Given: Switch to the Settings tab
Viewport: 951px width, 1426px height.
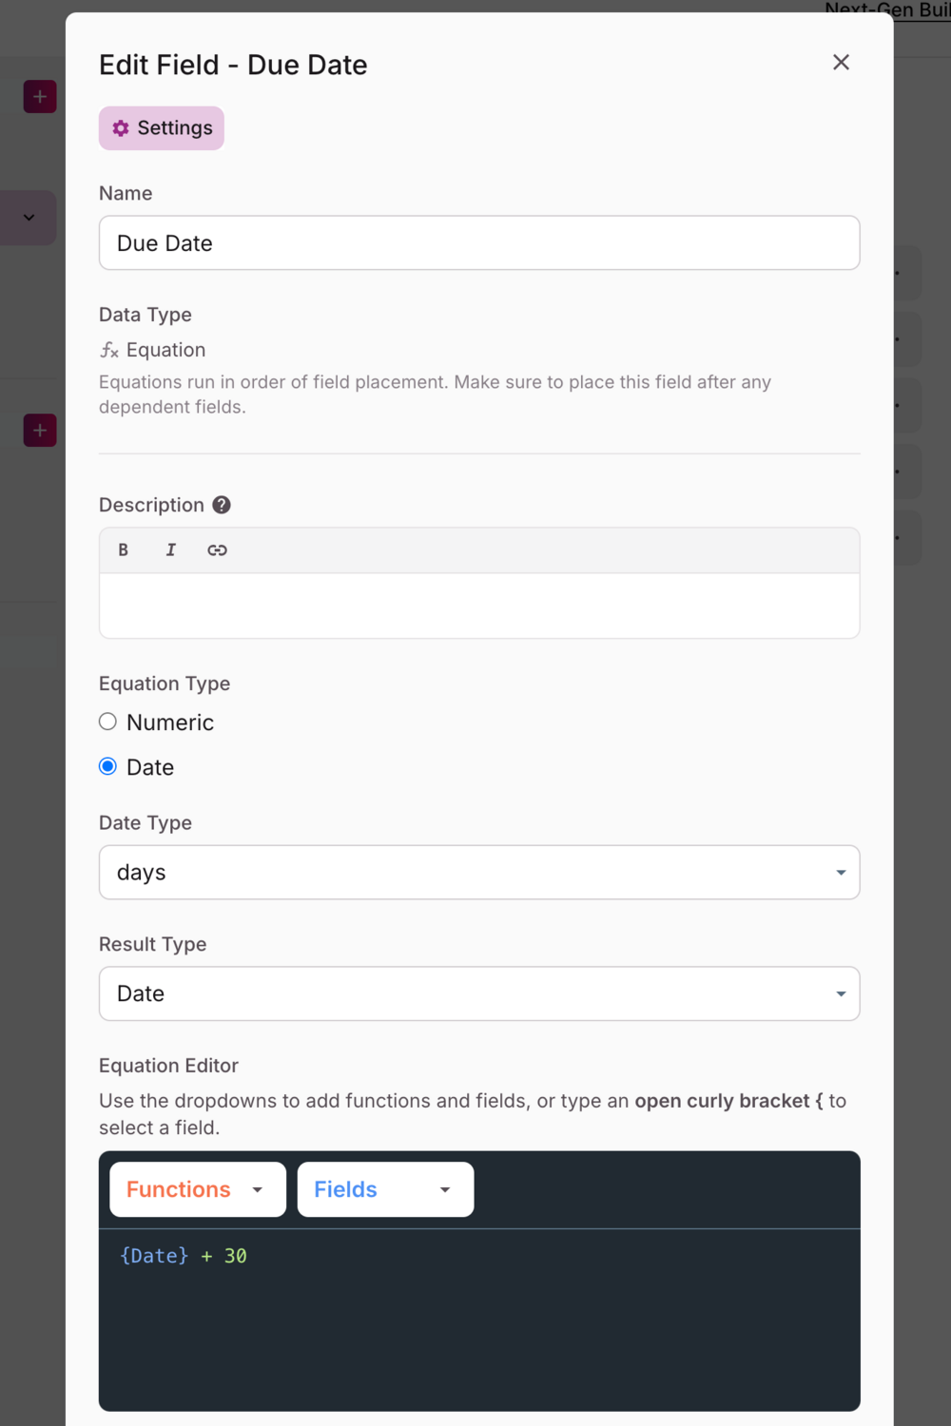Looking at the screenshot, I should click(162, 128).
